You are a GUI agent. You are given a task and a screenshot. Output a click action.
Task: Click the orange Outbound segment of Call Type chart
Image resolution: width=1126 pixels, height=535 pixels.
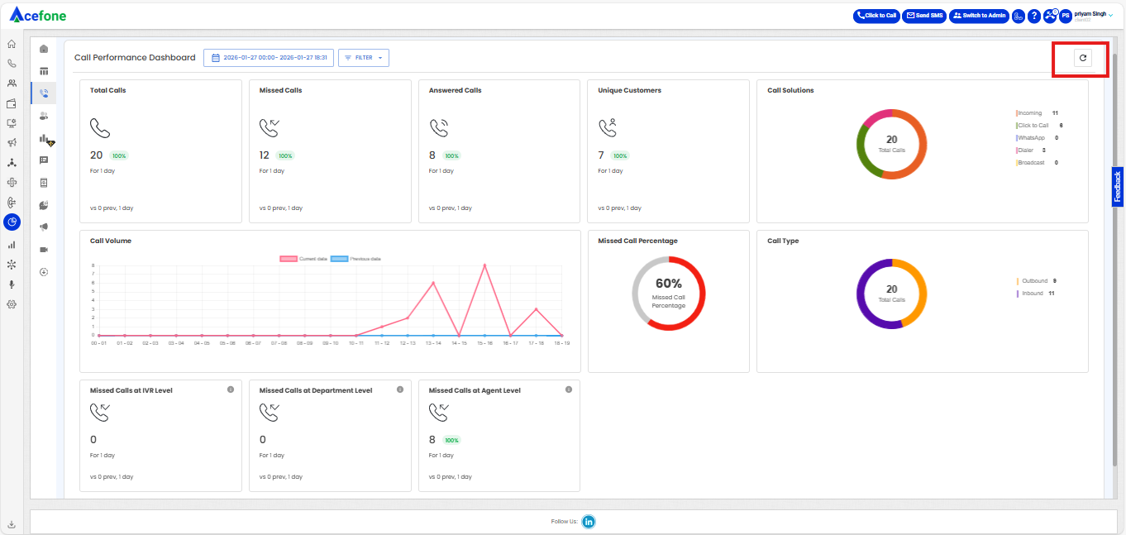[x=919, y=291]
